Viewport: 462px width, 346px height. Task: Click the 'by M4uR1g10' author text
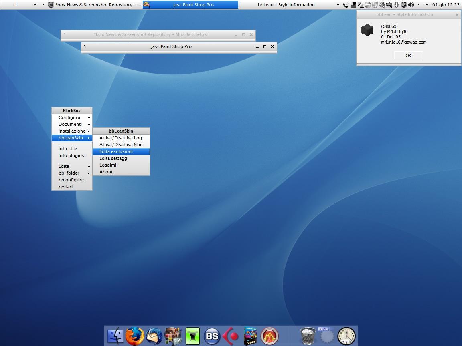pyautogui.click(x=394, y=32)
